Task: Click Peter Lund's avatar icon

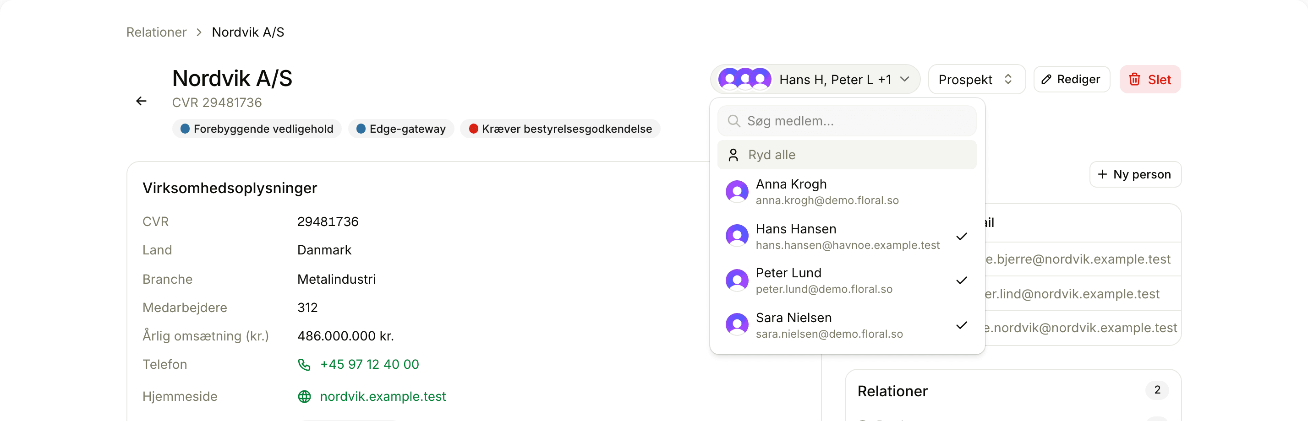Action: (737, 281)
